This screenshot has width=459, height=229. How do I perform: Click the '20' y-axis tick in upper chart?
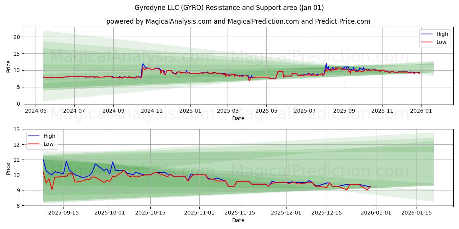(16, 37)
